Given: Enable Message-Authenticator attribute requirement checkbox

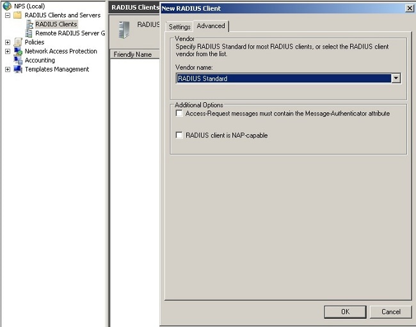Looking at the screenshot, I should pos(179,113).
